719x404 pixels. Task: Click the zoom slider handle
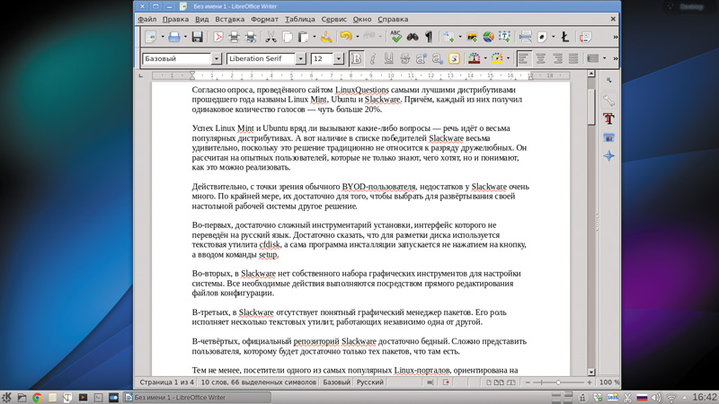point(558,382)
